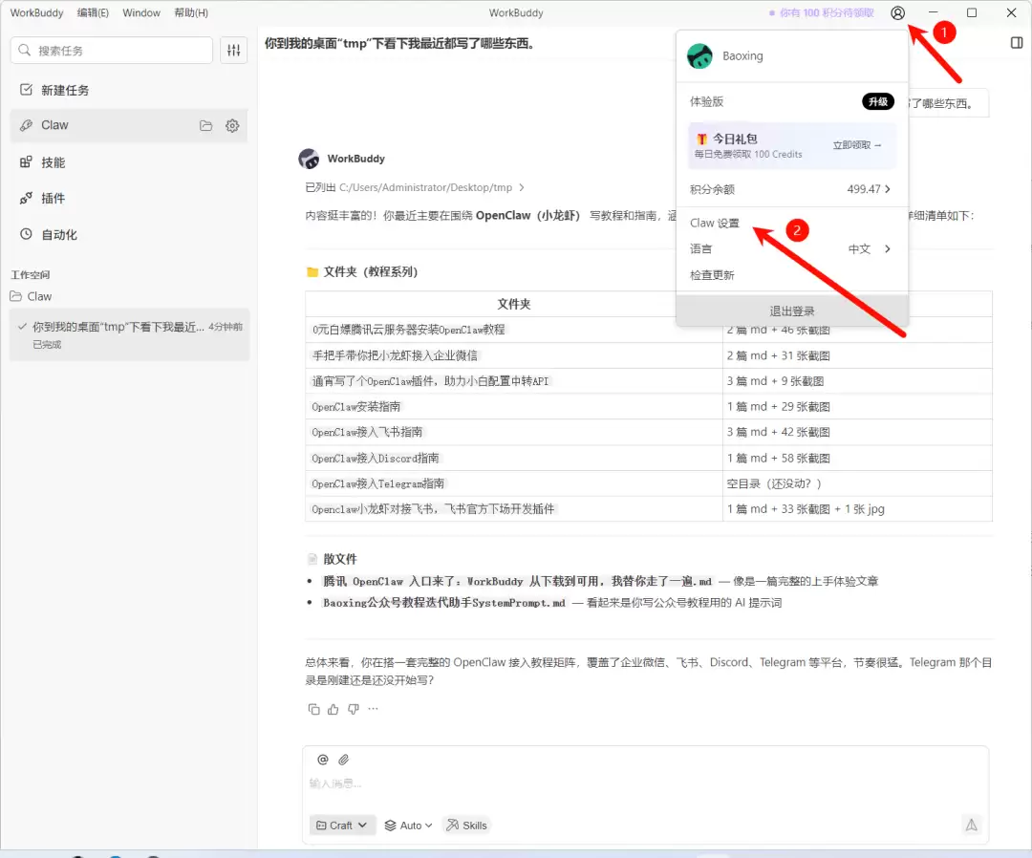Screen dimensions: 1032x858
Task: Open the Claw folder icon in sidebar
Action: point(205,126)
